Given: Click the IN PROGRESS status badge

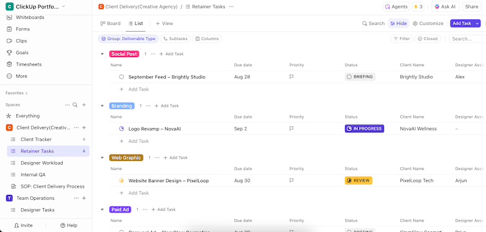Looking at the screenshot, I should coord(364,129).
